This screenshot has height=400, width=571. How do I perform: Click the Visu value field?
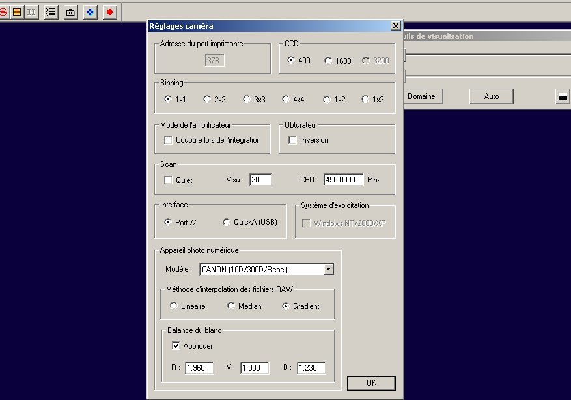coord(260,180)
